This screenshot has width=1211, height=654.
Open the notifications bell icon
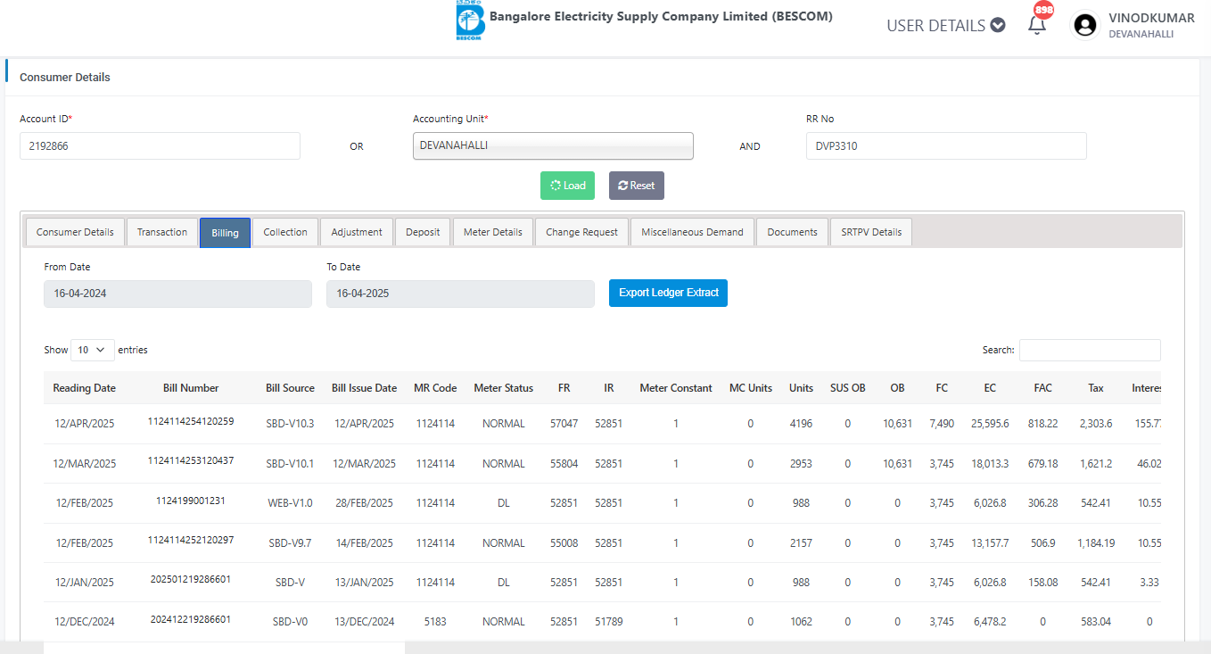[x=1037, y=25]
